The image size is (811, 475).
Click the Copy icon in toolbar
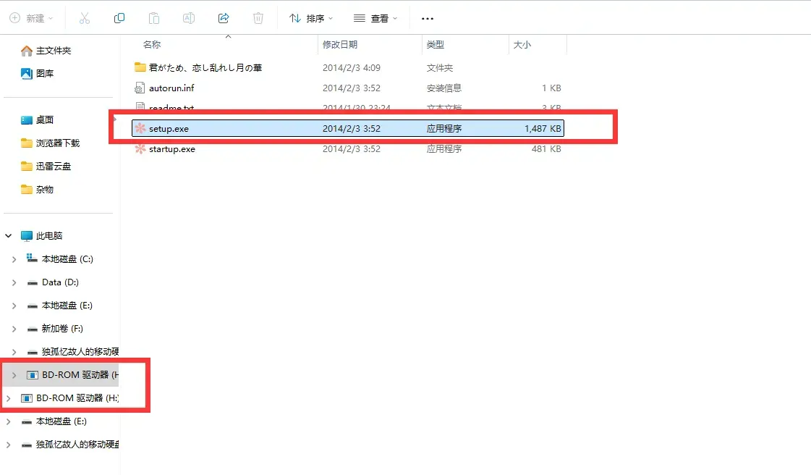[119, 18]
